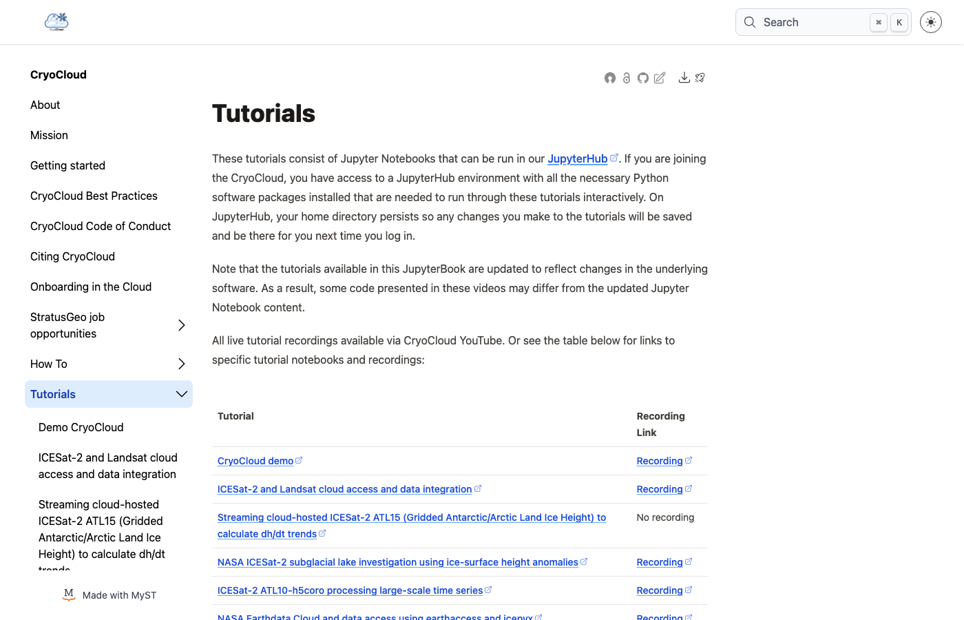Click the edit this page pencil icon
Image resolution: width=964 pixels, height=620 pixels.
tap(660, 78)
